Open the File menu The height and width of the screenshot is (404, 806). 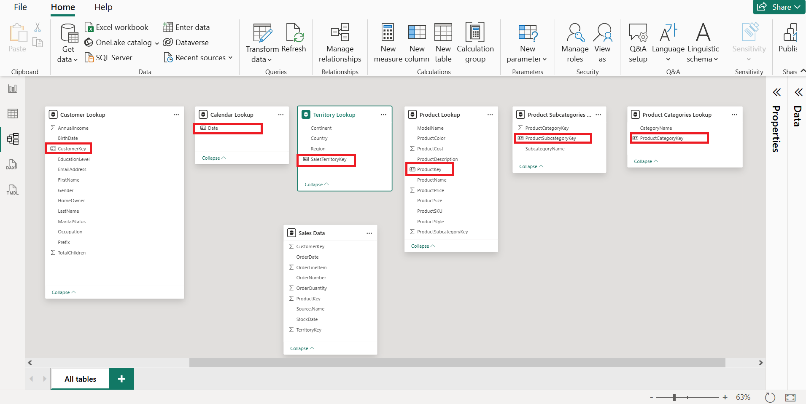pos(20,7)
